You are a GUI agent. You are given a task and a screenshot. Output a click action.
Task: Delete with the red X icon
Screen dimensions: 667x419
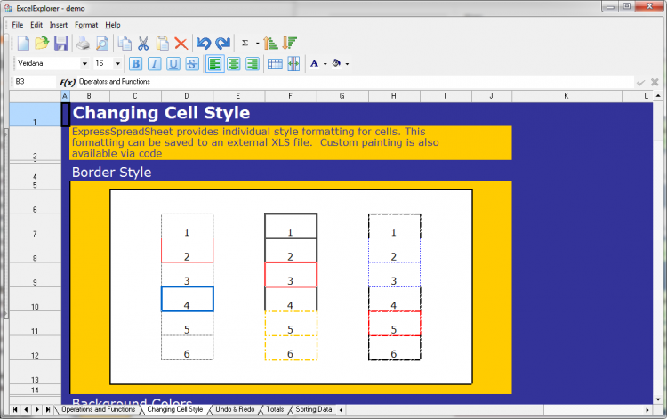[x=181, y=43]
